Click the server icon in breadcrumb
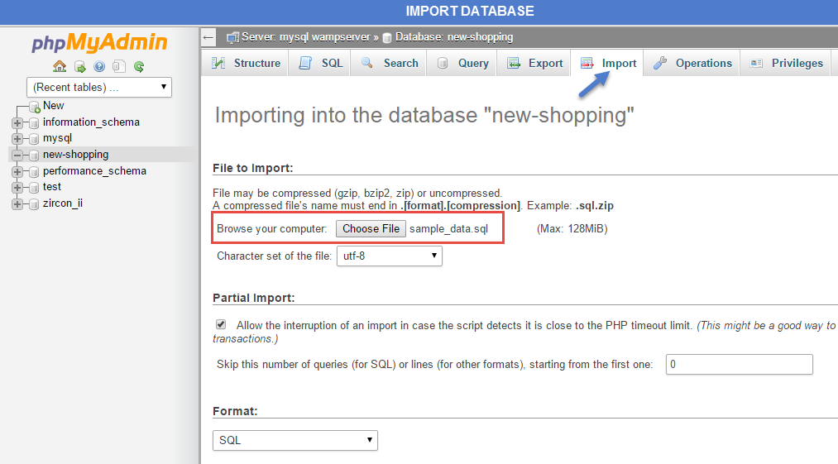This screenshot has height=464, width=838. pyautogui.click(x=232, y=37)
